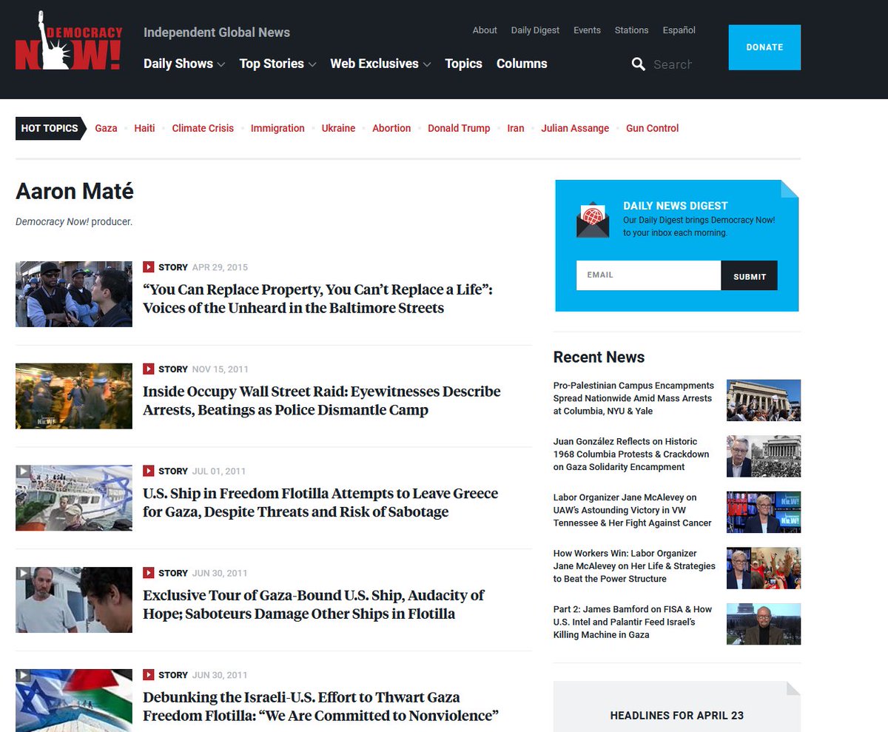Open Headlines for April 23
This screenshot has width=888, height=732.
click(676, 715)
